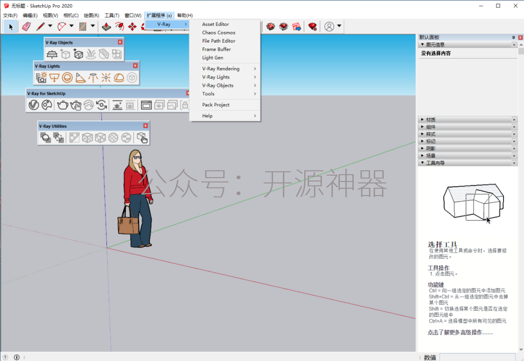The image size is (524, 361).
Task: Start interactive render teapot with hand
Action: (76, 105)
